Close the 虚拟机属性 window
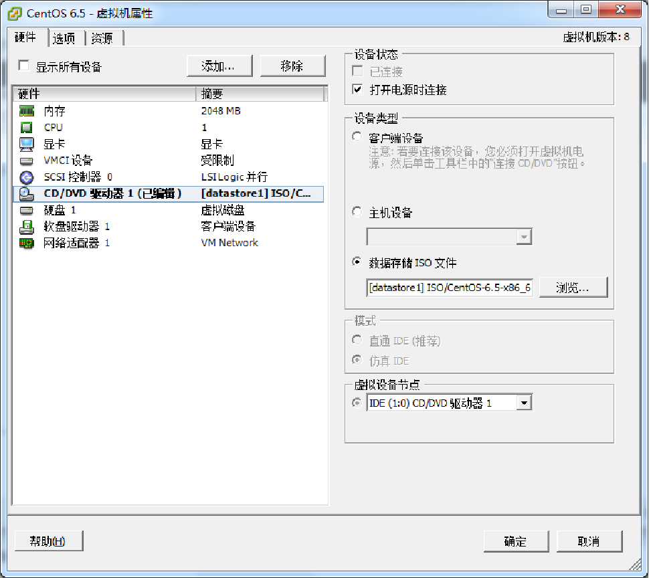The height and width of the screenshot is (578, 649). point(620,10)
